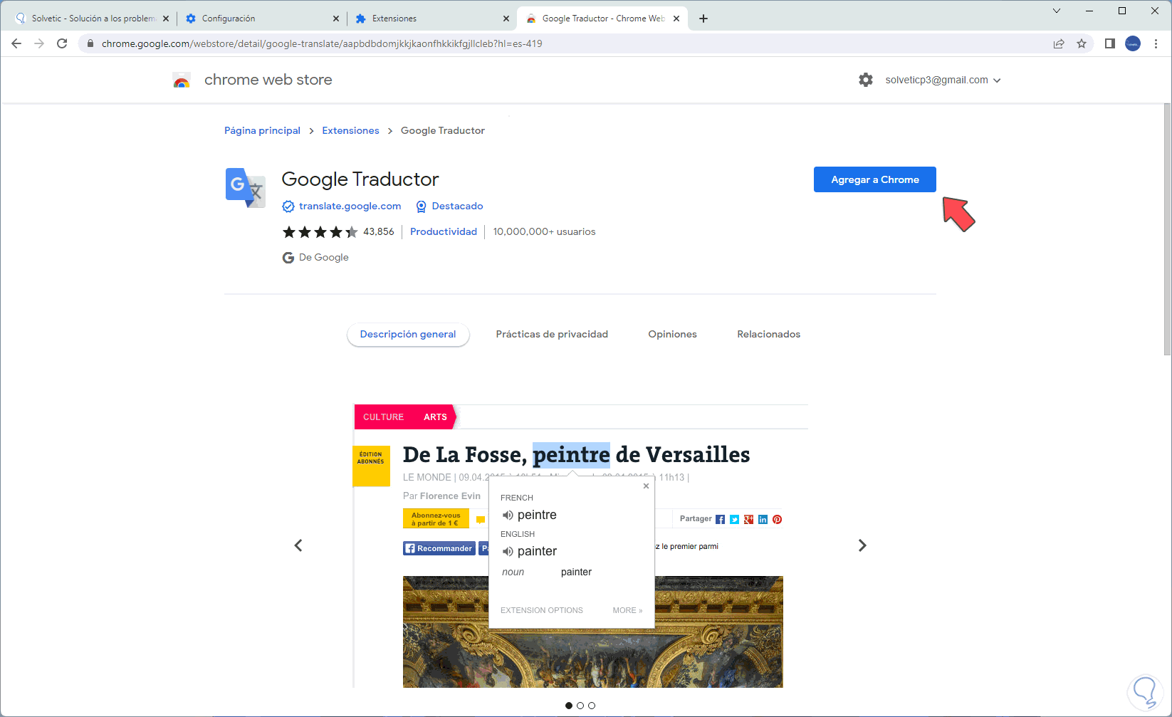Viewport: 1172px width, 717px height.
Task: Select the first carousel dot
Action: pos(569,706)
